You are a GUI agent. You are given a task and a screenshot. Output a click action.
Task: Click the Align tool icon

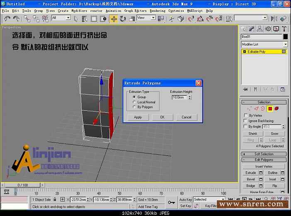tap(283, 19)
